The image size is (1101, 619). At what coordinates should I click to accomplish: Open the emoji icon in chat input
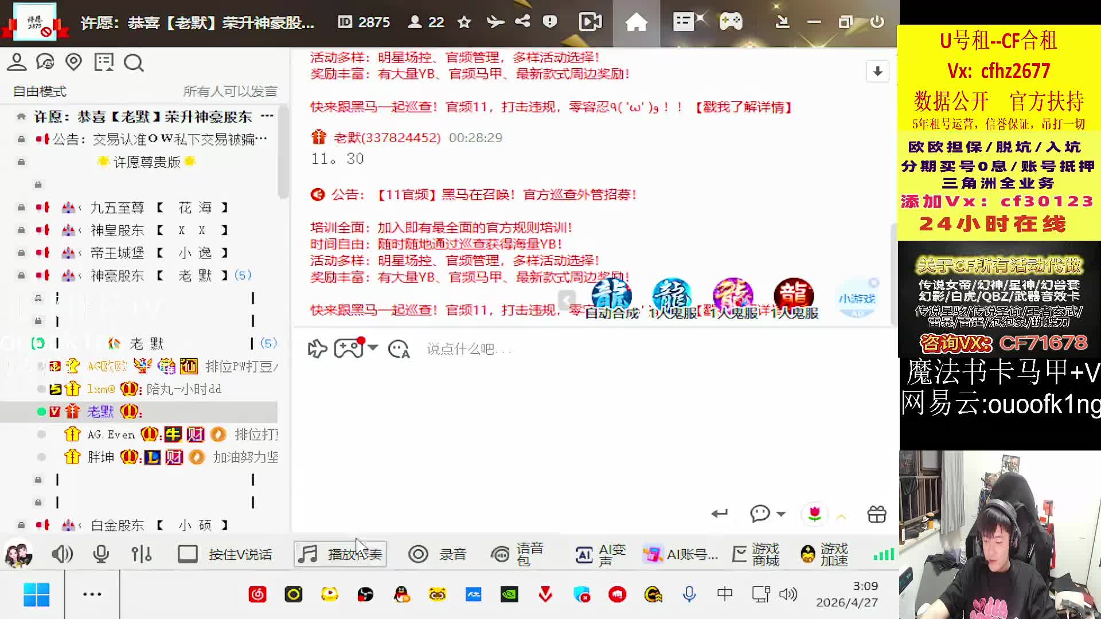coord(399,348)
